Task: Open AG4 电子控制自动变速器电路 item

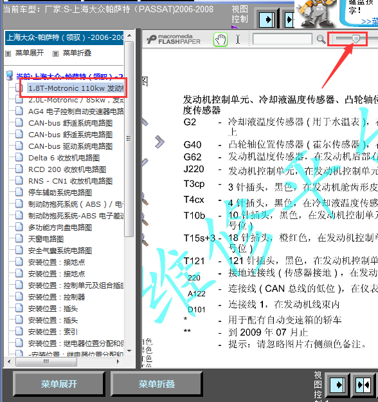Action: click(x=76, y=111)
